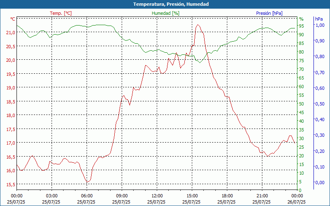Click the 18:00 time axis label

click(227, 196)
